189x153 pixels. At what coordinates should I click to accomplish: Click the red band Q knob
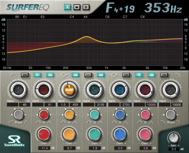[x=44, y=115]
